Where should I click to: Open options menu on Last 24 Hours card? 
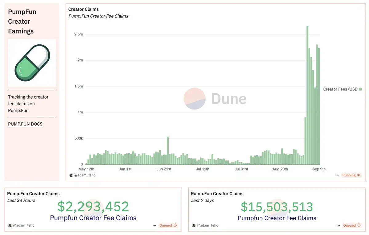pyautogui.click(x=154, y=225)
